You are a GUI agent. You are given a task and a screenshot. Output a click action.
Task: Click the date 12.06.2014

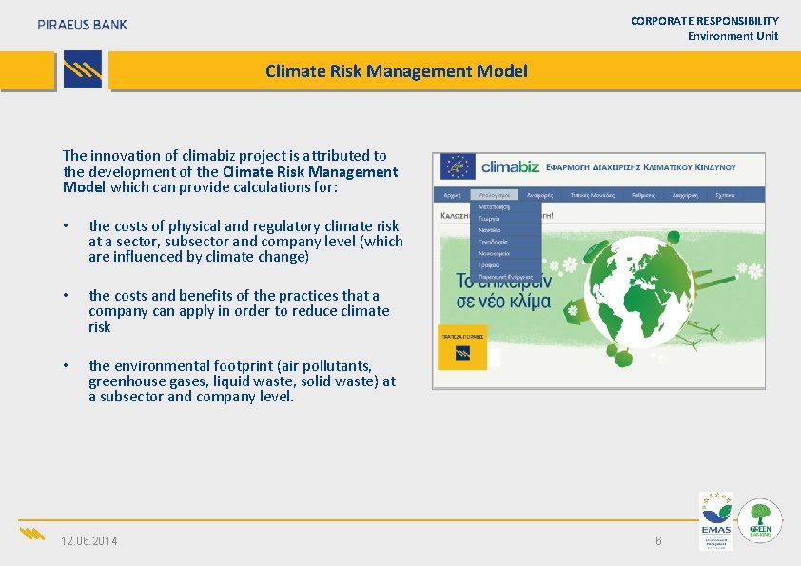88,541
